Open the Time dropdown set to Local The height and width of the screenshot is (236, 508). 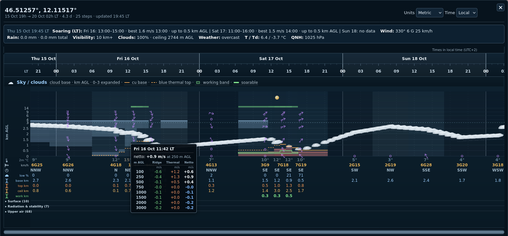[x=467, y=13]
